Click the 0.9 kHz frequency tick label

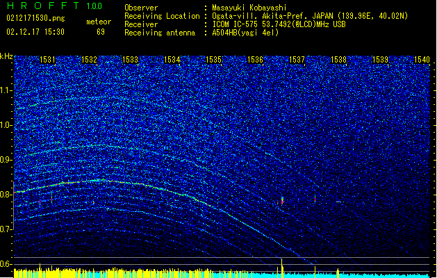pos(5,160)
